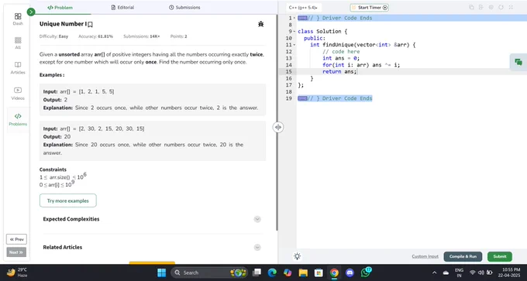This screenshot has width=527, height=281.
Task: Open the Custom Input link
Action: [425, 256]
